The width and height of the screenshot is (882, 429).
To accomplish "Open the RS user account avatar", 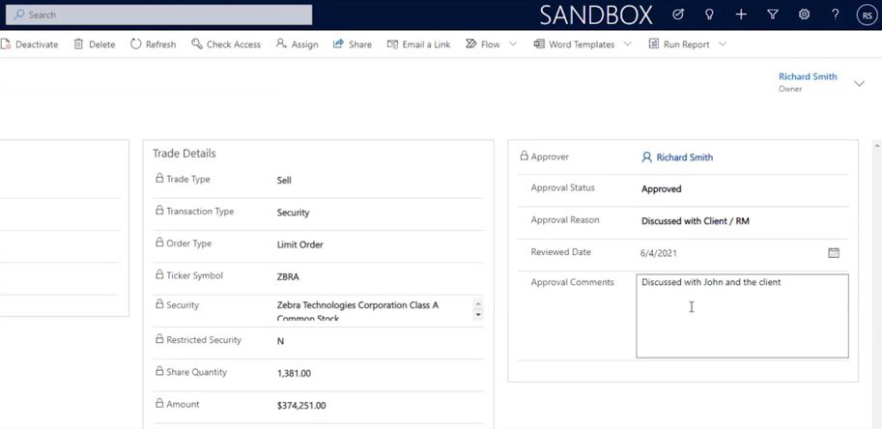I will click(x=867, y=15).
